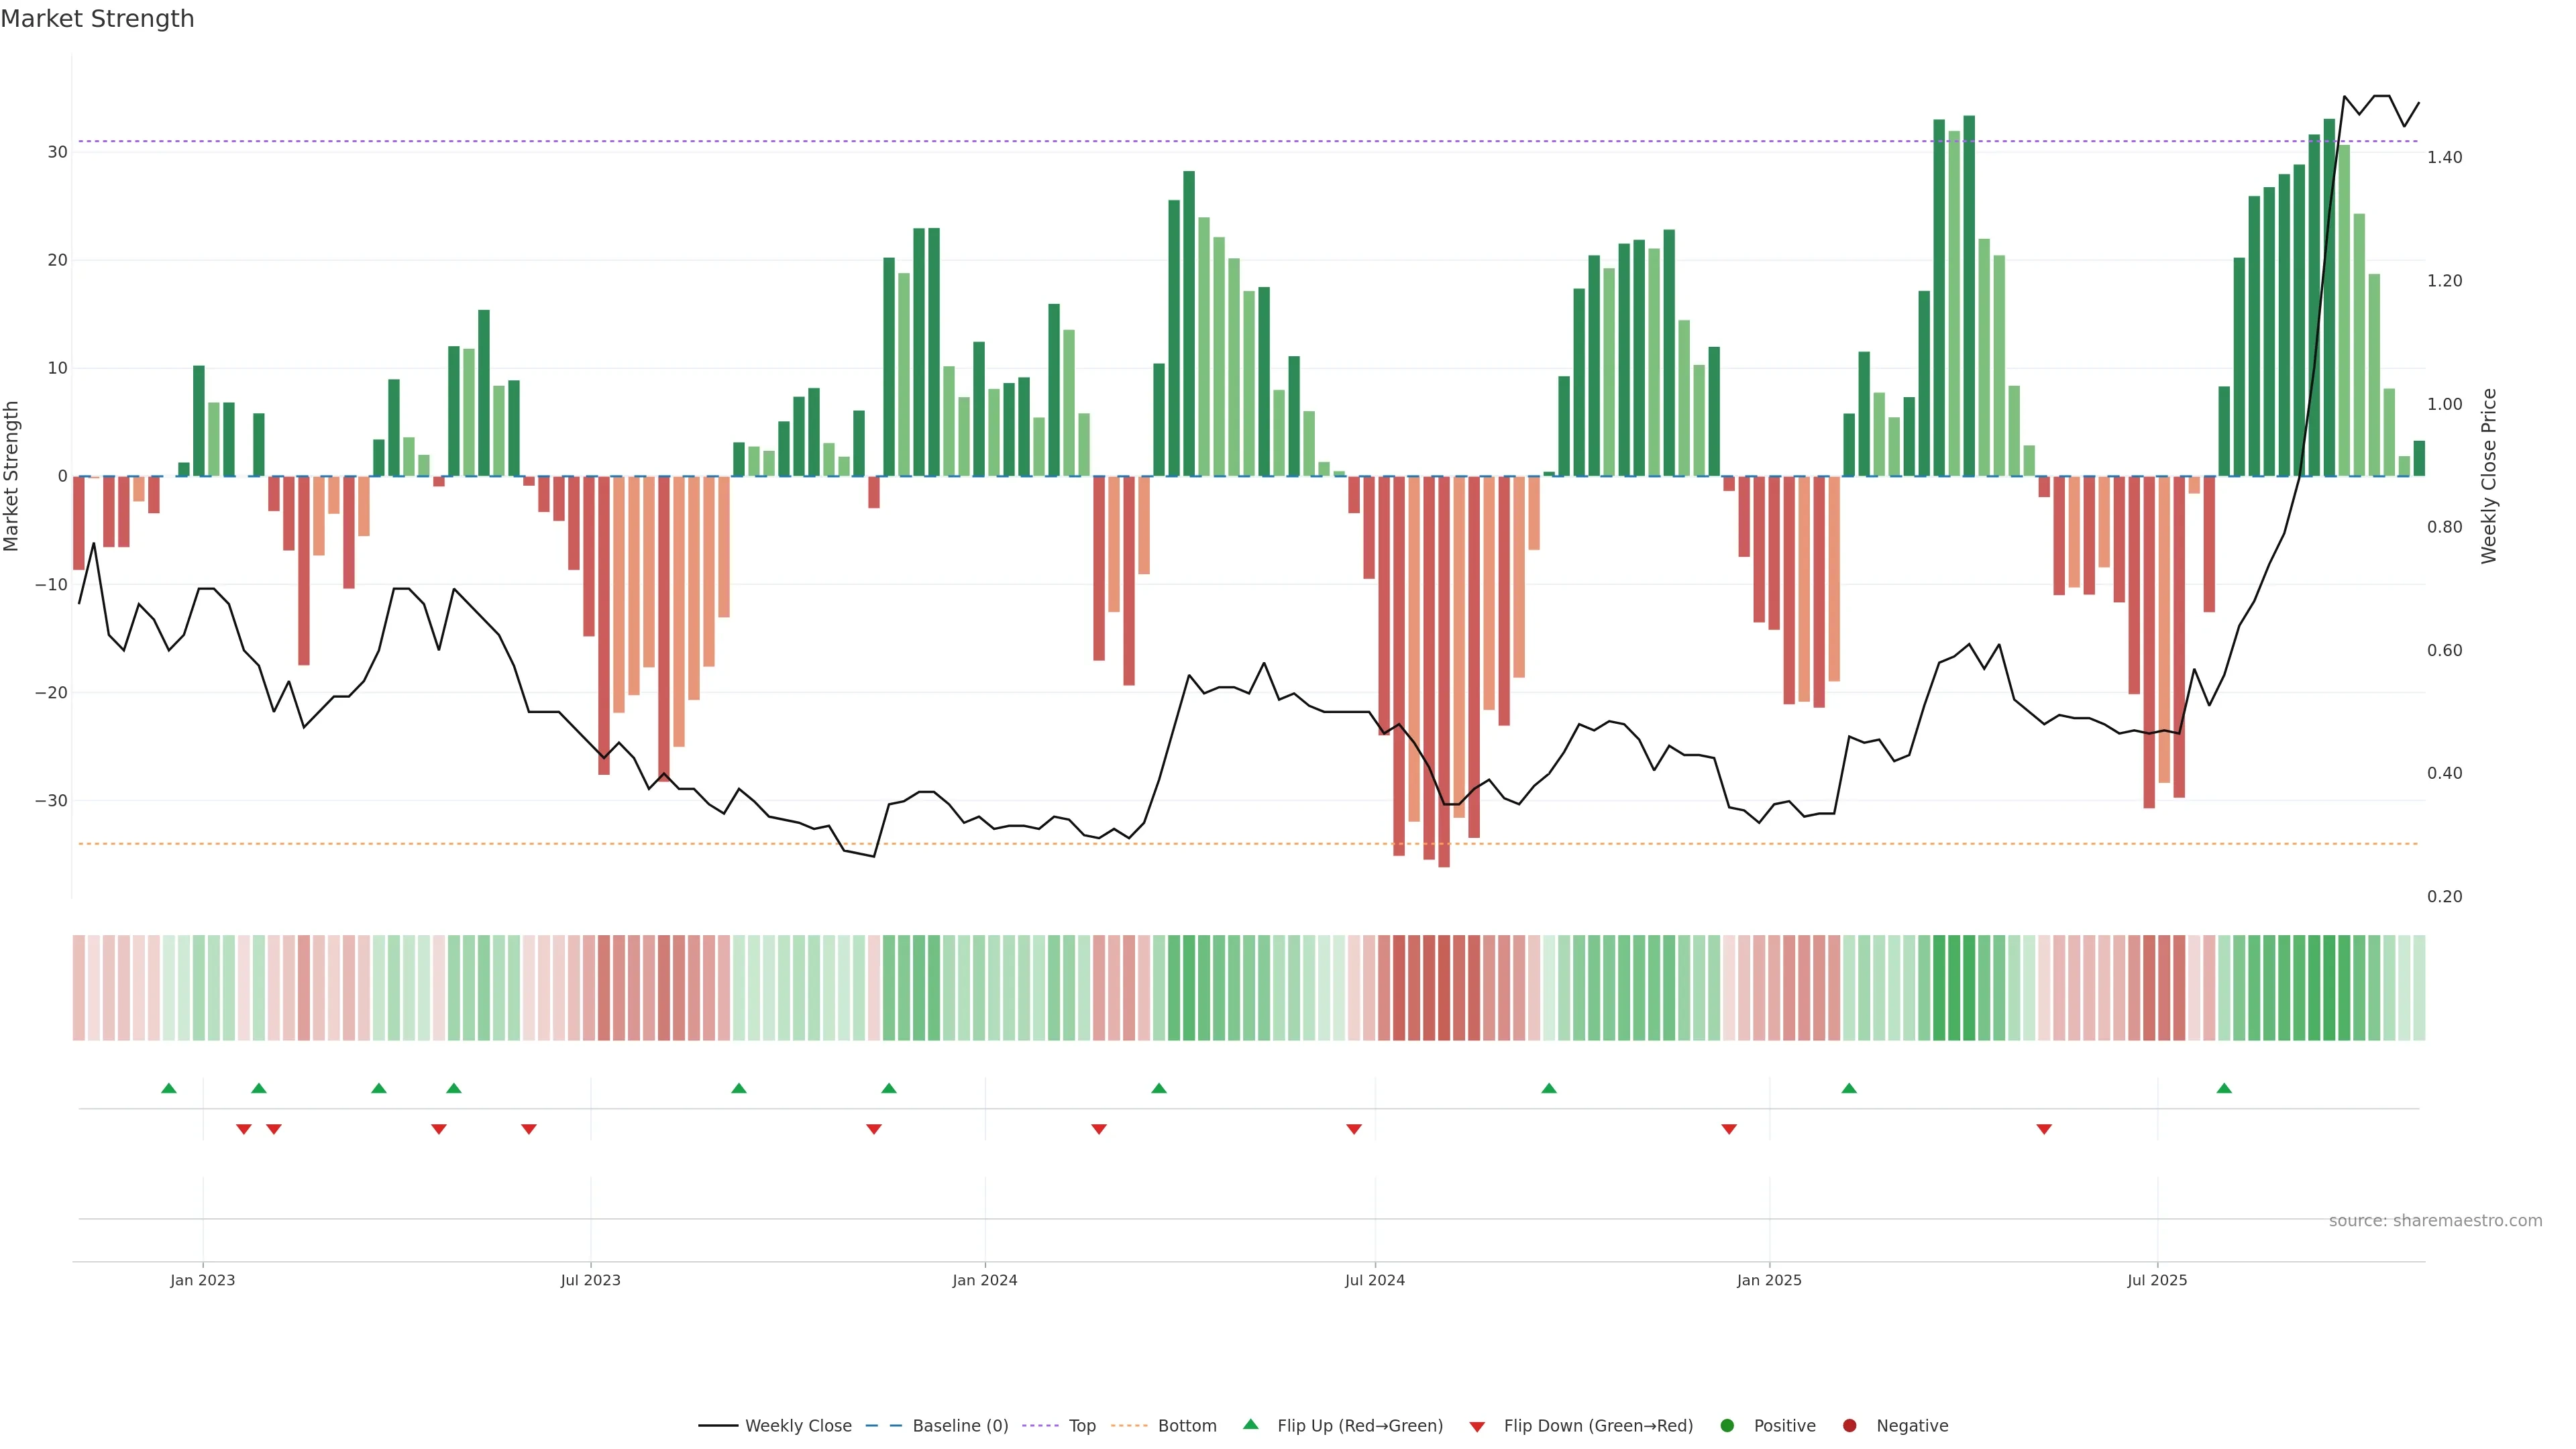Click the last green flip-up triangle marker
2576x1449 pixels.
click(x=2224, y=1088)
